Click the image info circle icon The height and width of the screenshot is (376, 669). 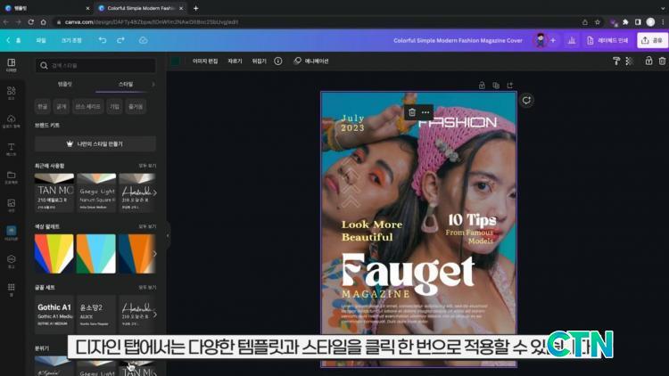pos(277,61)
